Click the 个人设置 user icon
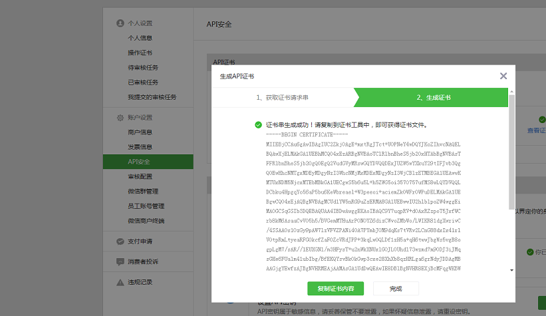This screenshot has width=546, height=316. (x=120, y=23)
